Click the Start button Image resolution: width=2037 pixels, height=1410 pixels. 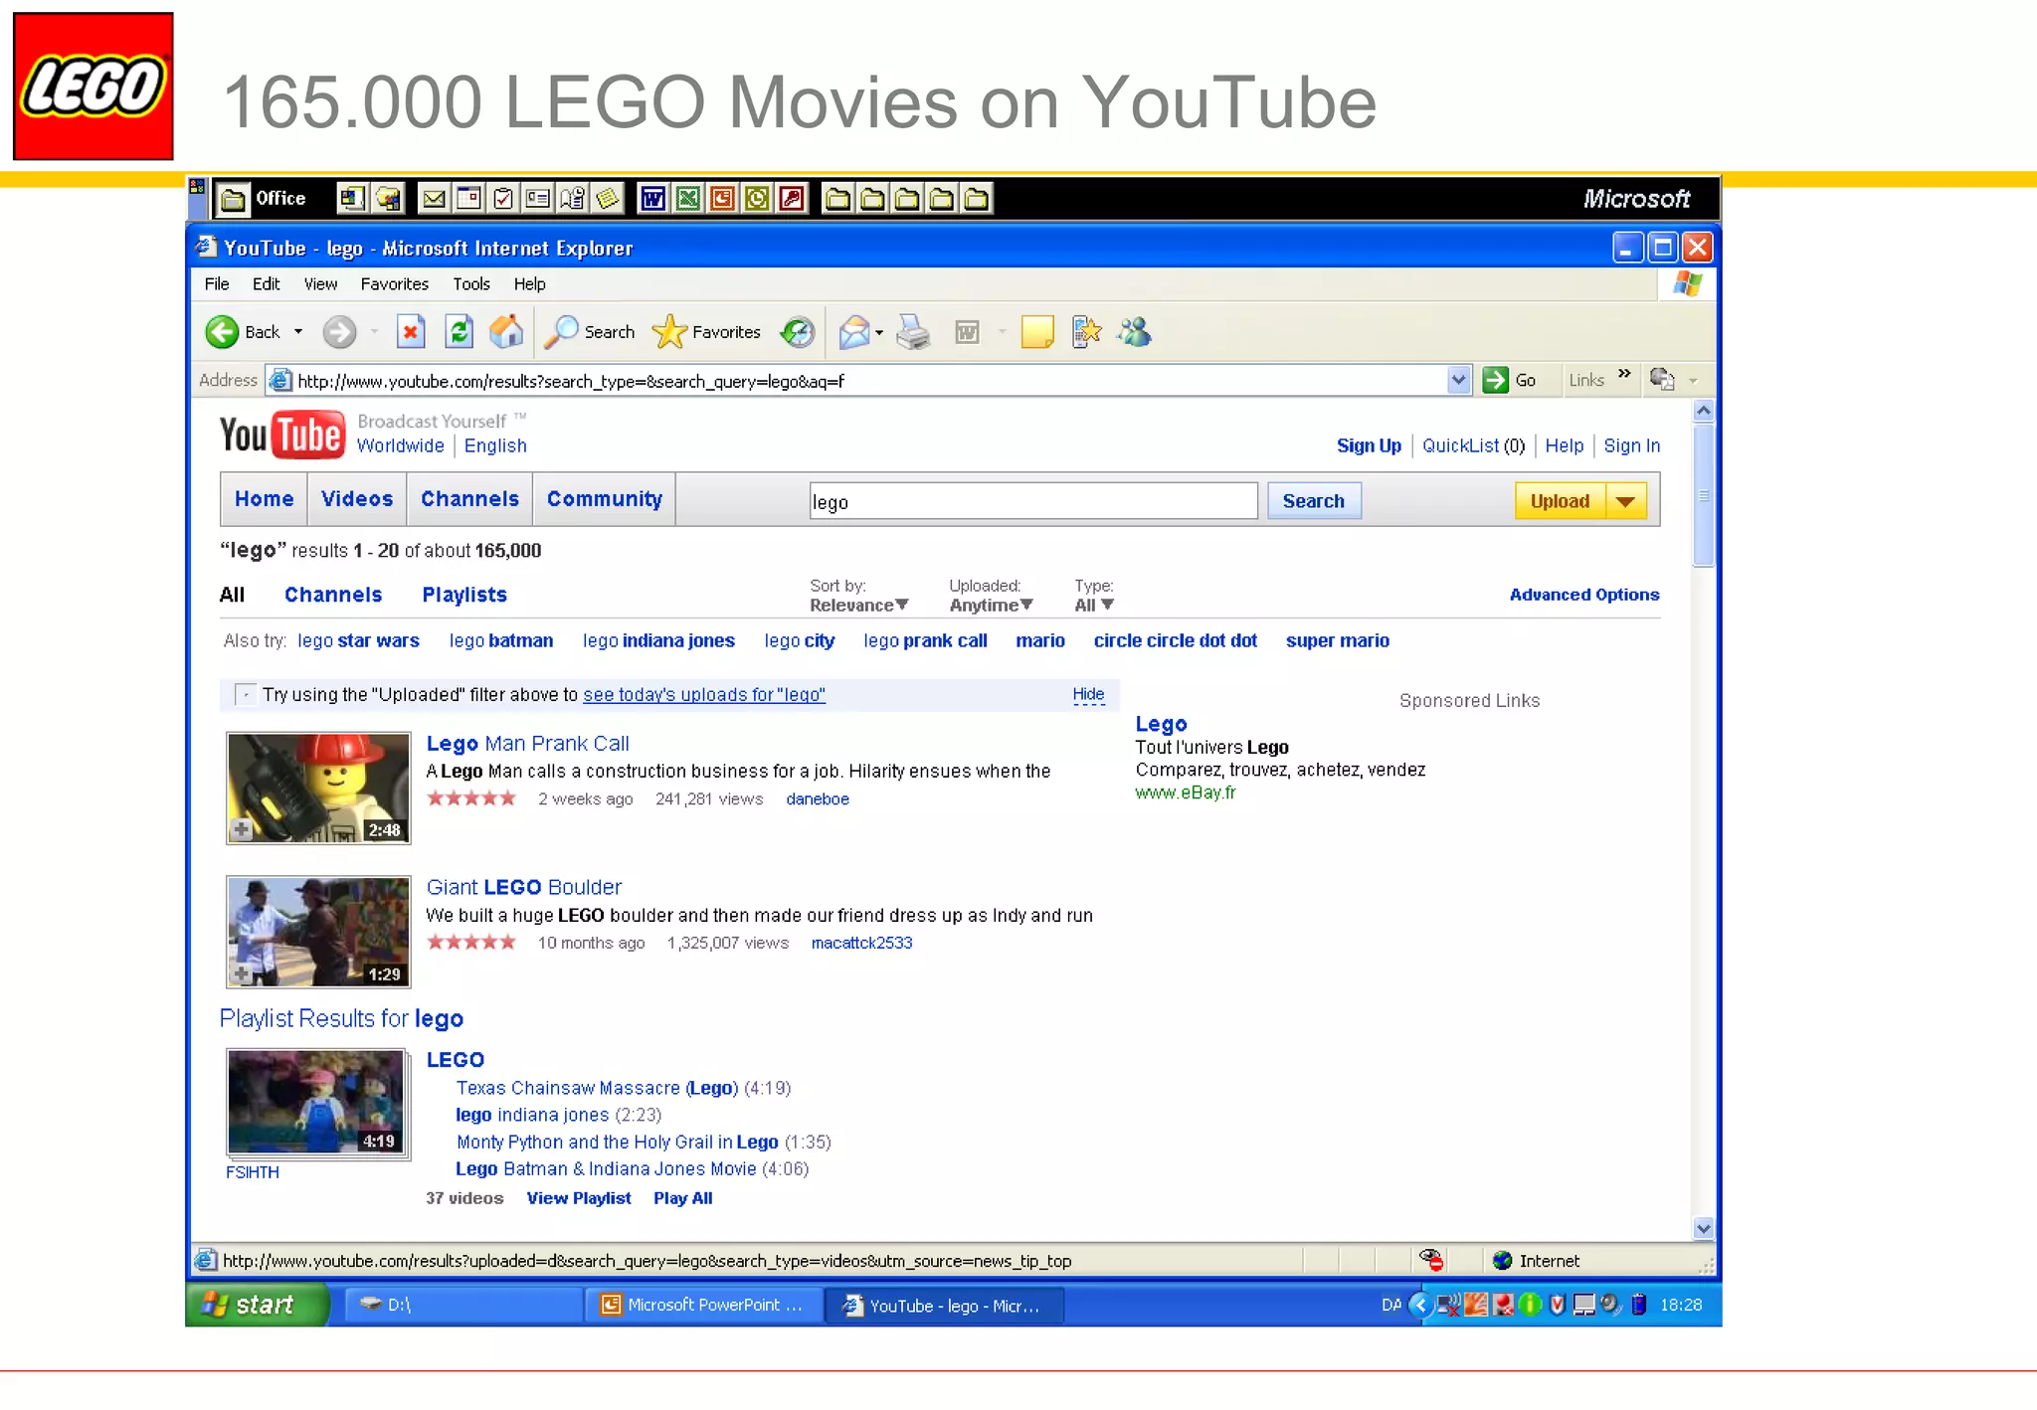(256, 1305)
